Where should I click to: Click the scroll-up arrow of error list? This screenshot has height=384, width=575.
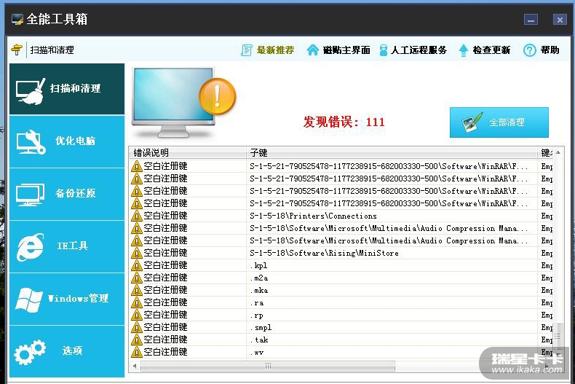558,152
